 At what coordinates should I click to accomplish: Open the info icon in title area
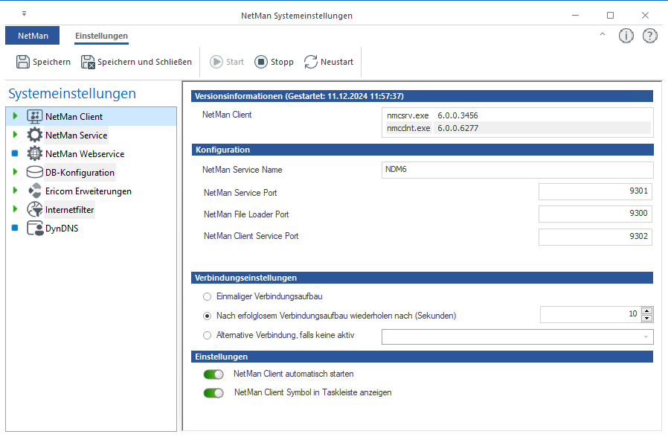626,36
